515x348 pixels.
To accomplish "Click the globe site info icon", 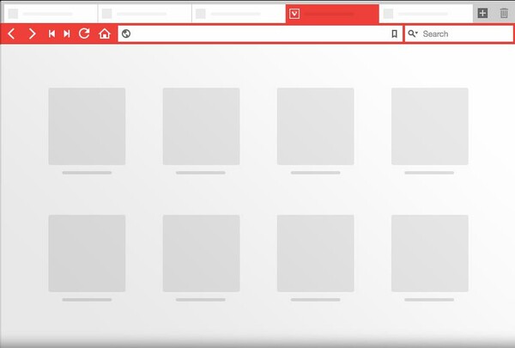I will pos(126,34).
